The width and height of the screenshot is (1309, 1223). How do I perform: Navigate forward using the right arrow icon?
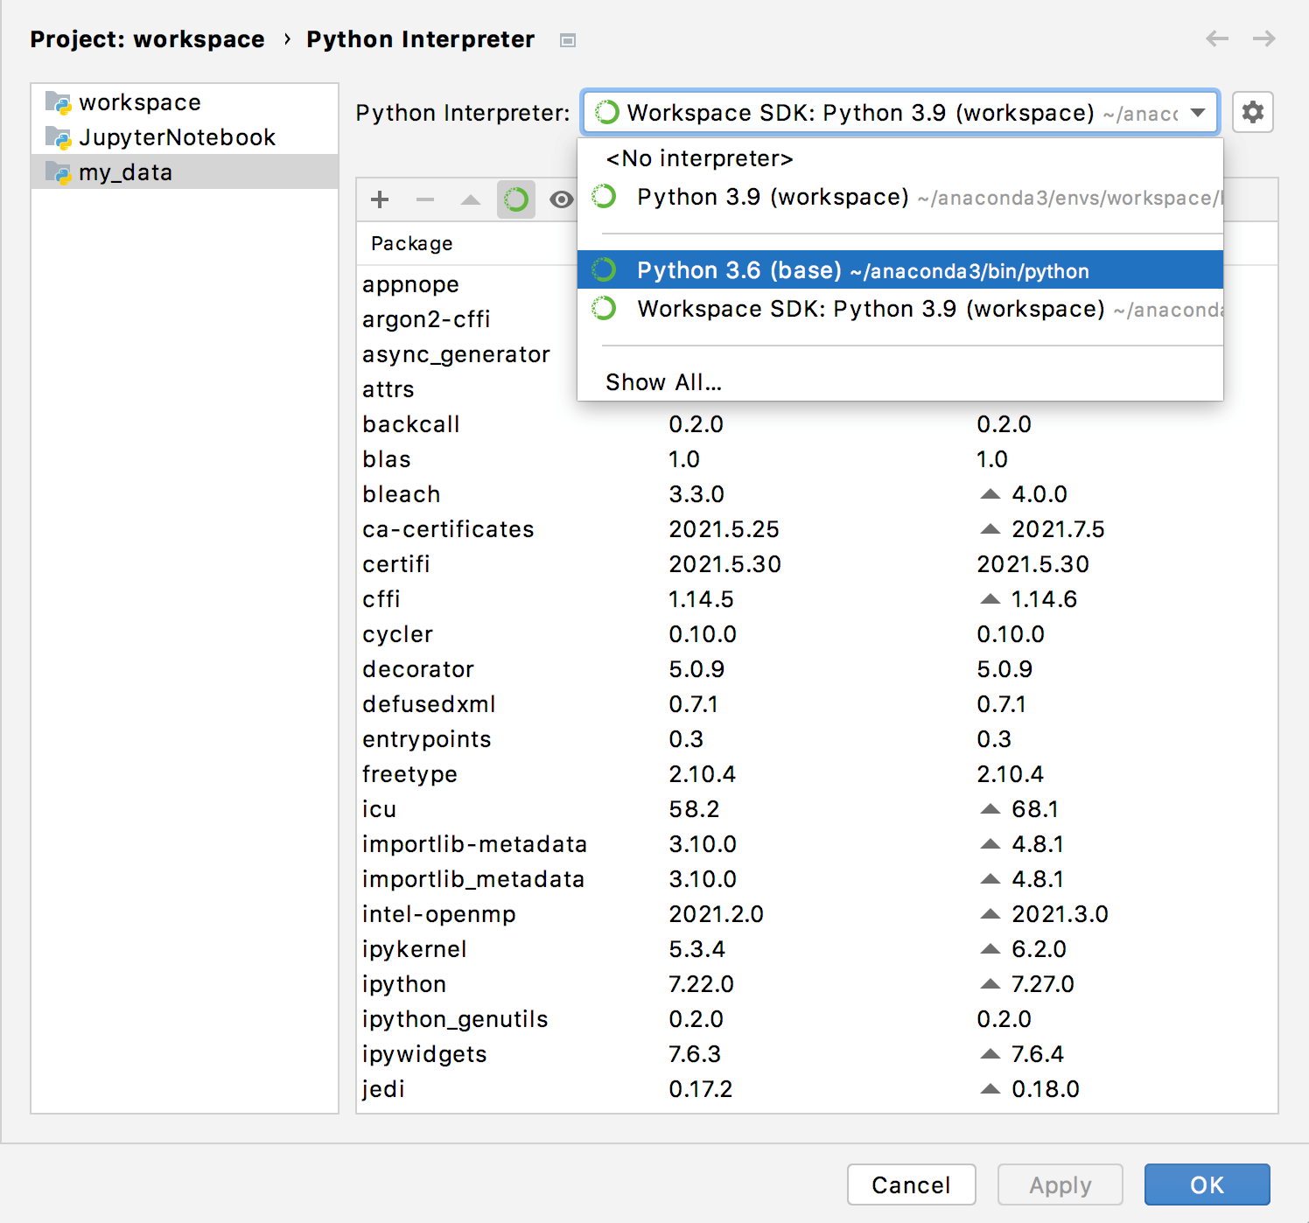(1263, 38)
